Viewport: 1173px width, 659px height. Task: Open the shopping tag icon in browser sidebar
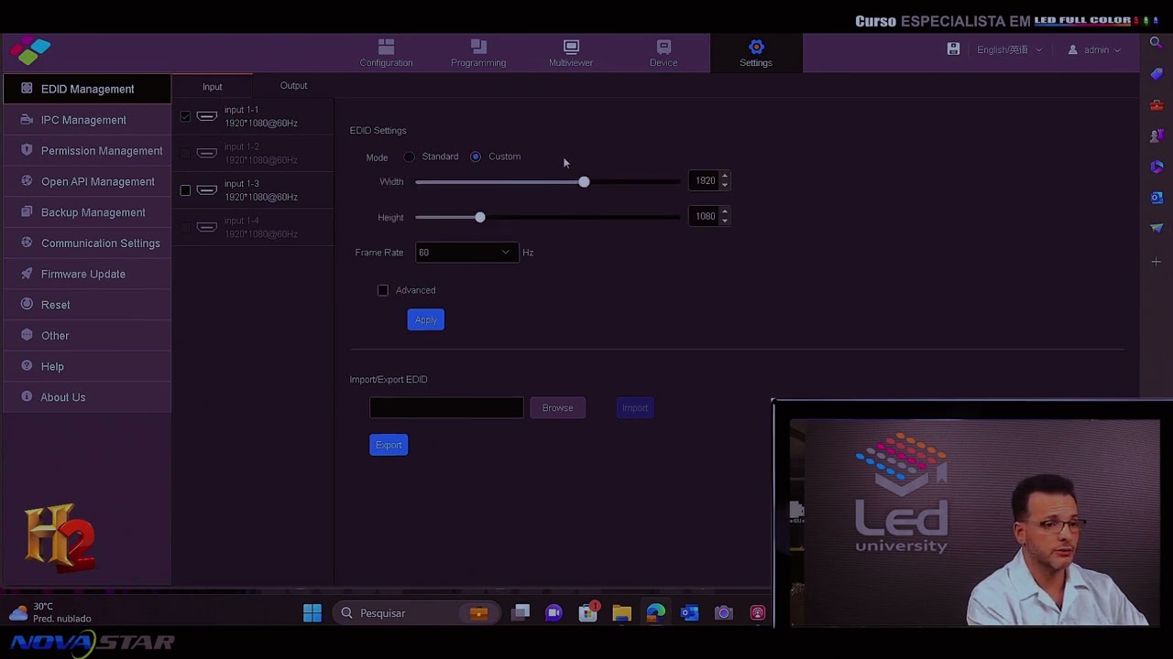[x=1157, y=74]
